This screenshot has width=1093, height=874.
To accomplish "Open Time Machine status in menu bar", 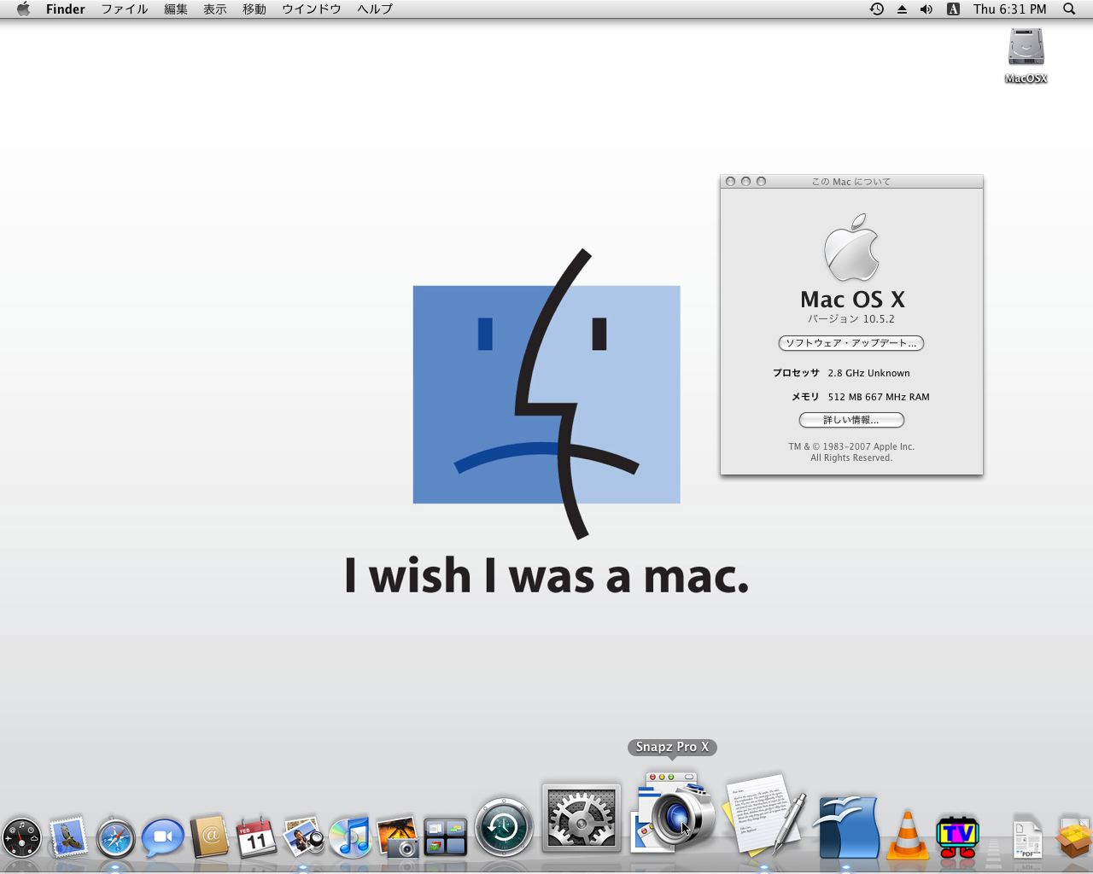I will (x=877, y=9).
